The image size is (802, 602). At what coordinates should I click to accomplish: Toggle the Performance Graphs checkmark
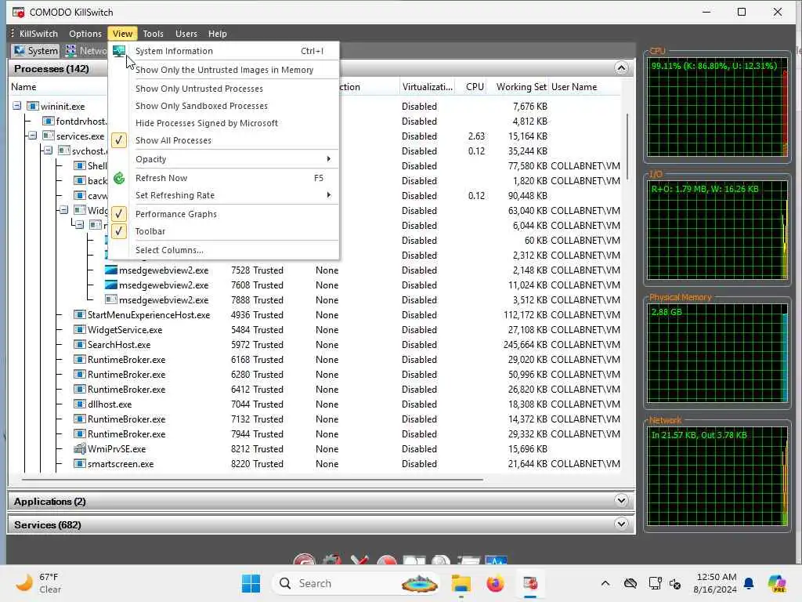coord(119,214)
